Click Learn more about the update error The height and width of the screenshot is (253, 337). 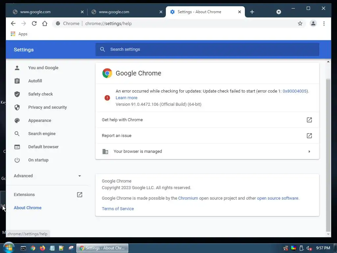click(126, 98)
